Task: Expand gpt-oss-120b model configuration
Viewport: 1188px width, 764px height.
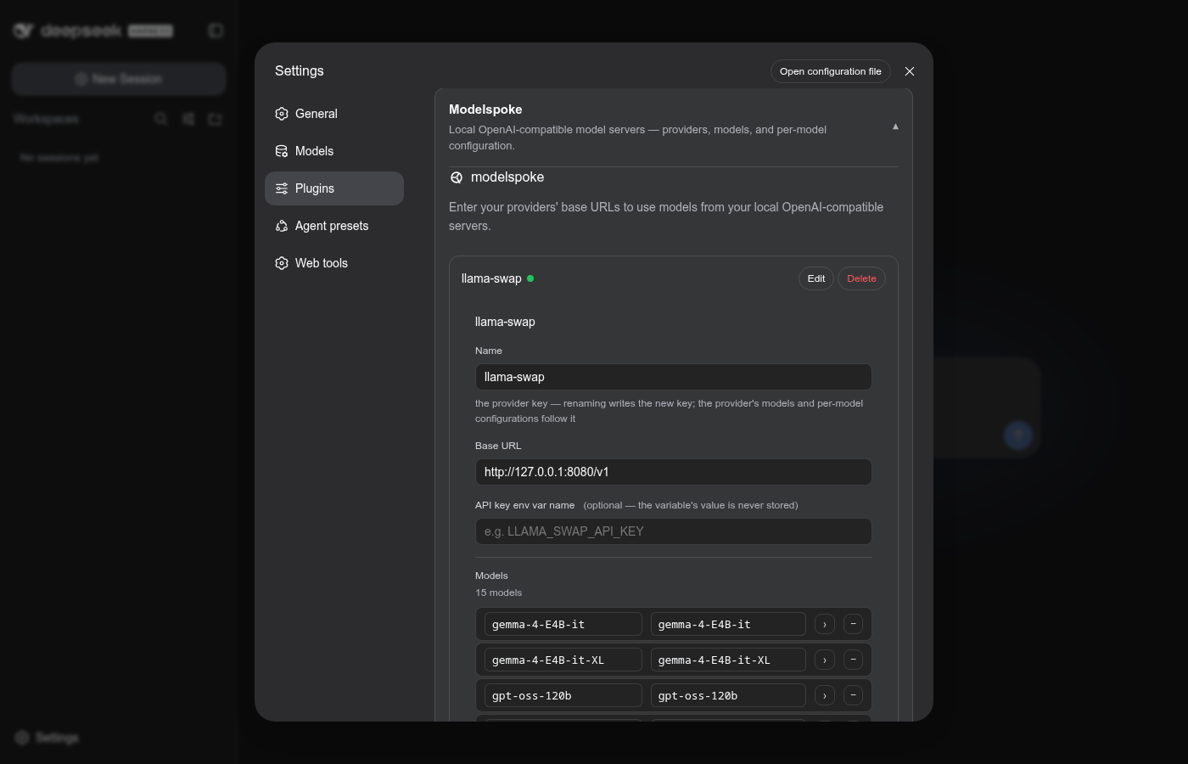Action: coord(825,695)
